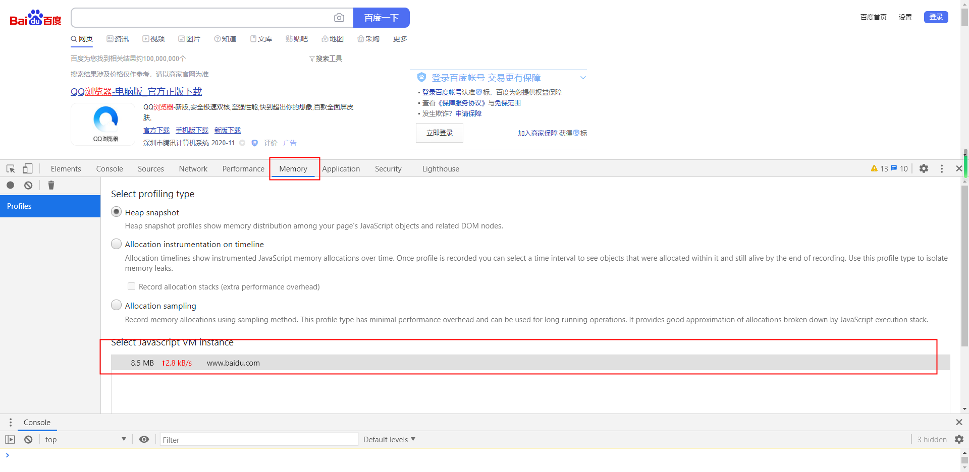969x472 pixels.
Task: Select the Heap snapshot radio button
Action: click(116, 212)
